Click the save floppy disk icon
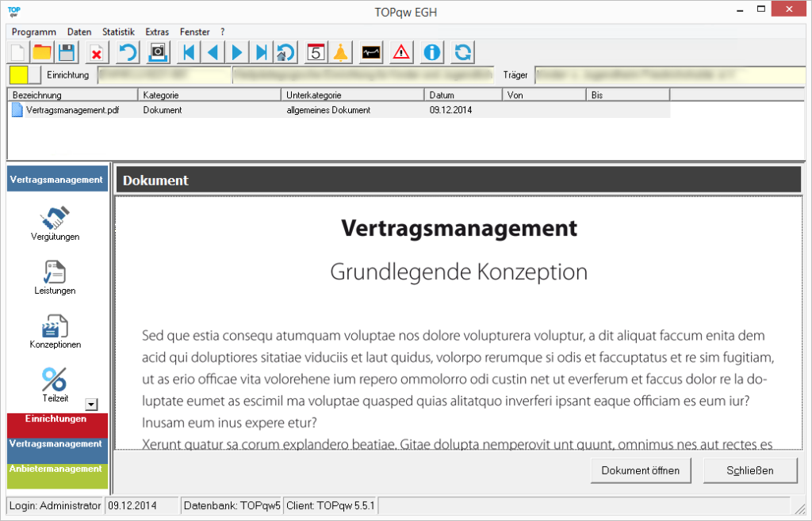The width and height of the screenshot is (812, 521). pos(67,53)
